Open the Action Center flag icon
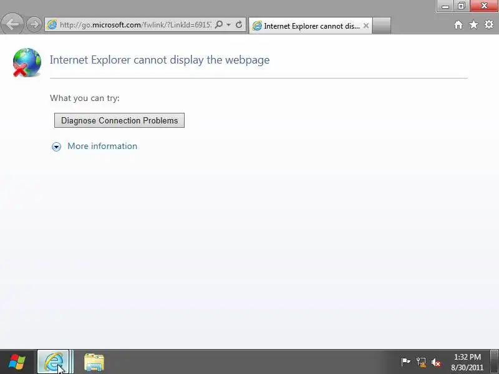 tap(405, 362)
